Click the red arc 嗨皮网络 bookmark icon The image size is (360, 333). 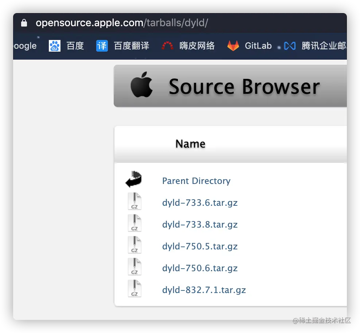(x=168, y=45)
